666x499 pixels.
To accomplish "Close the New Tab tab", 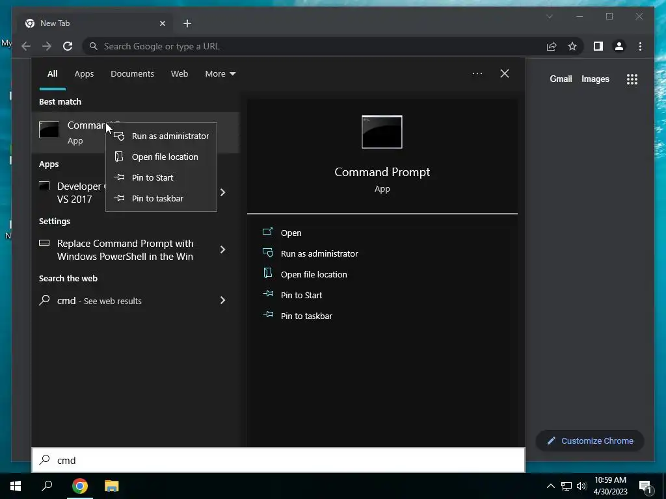I will tap(162, 23).
